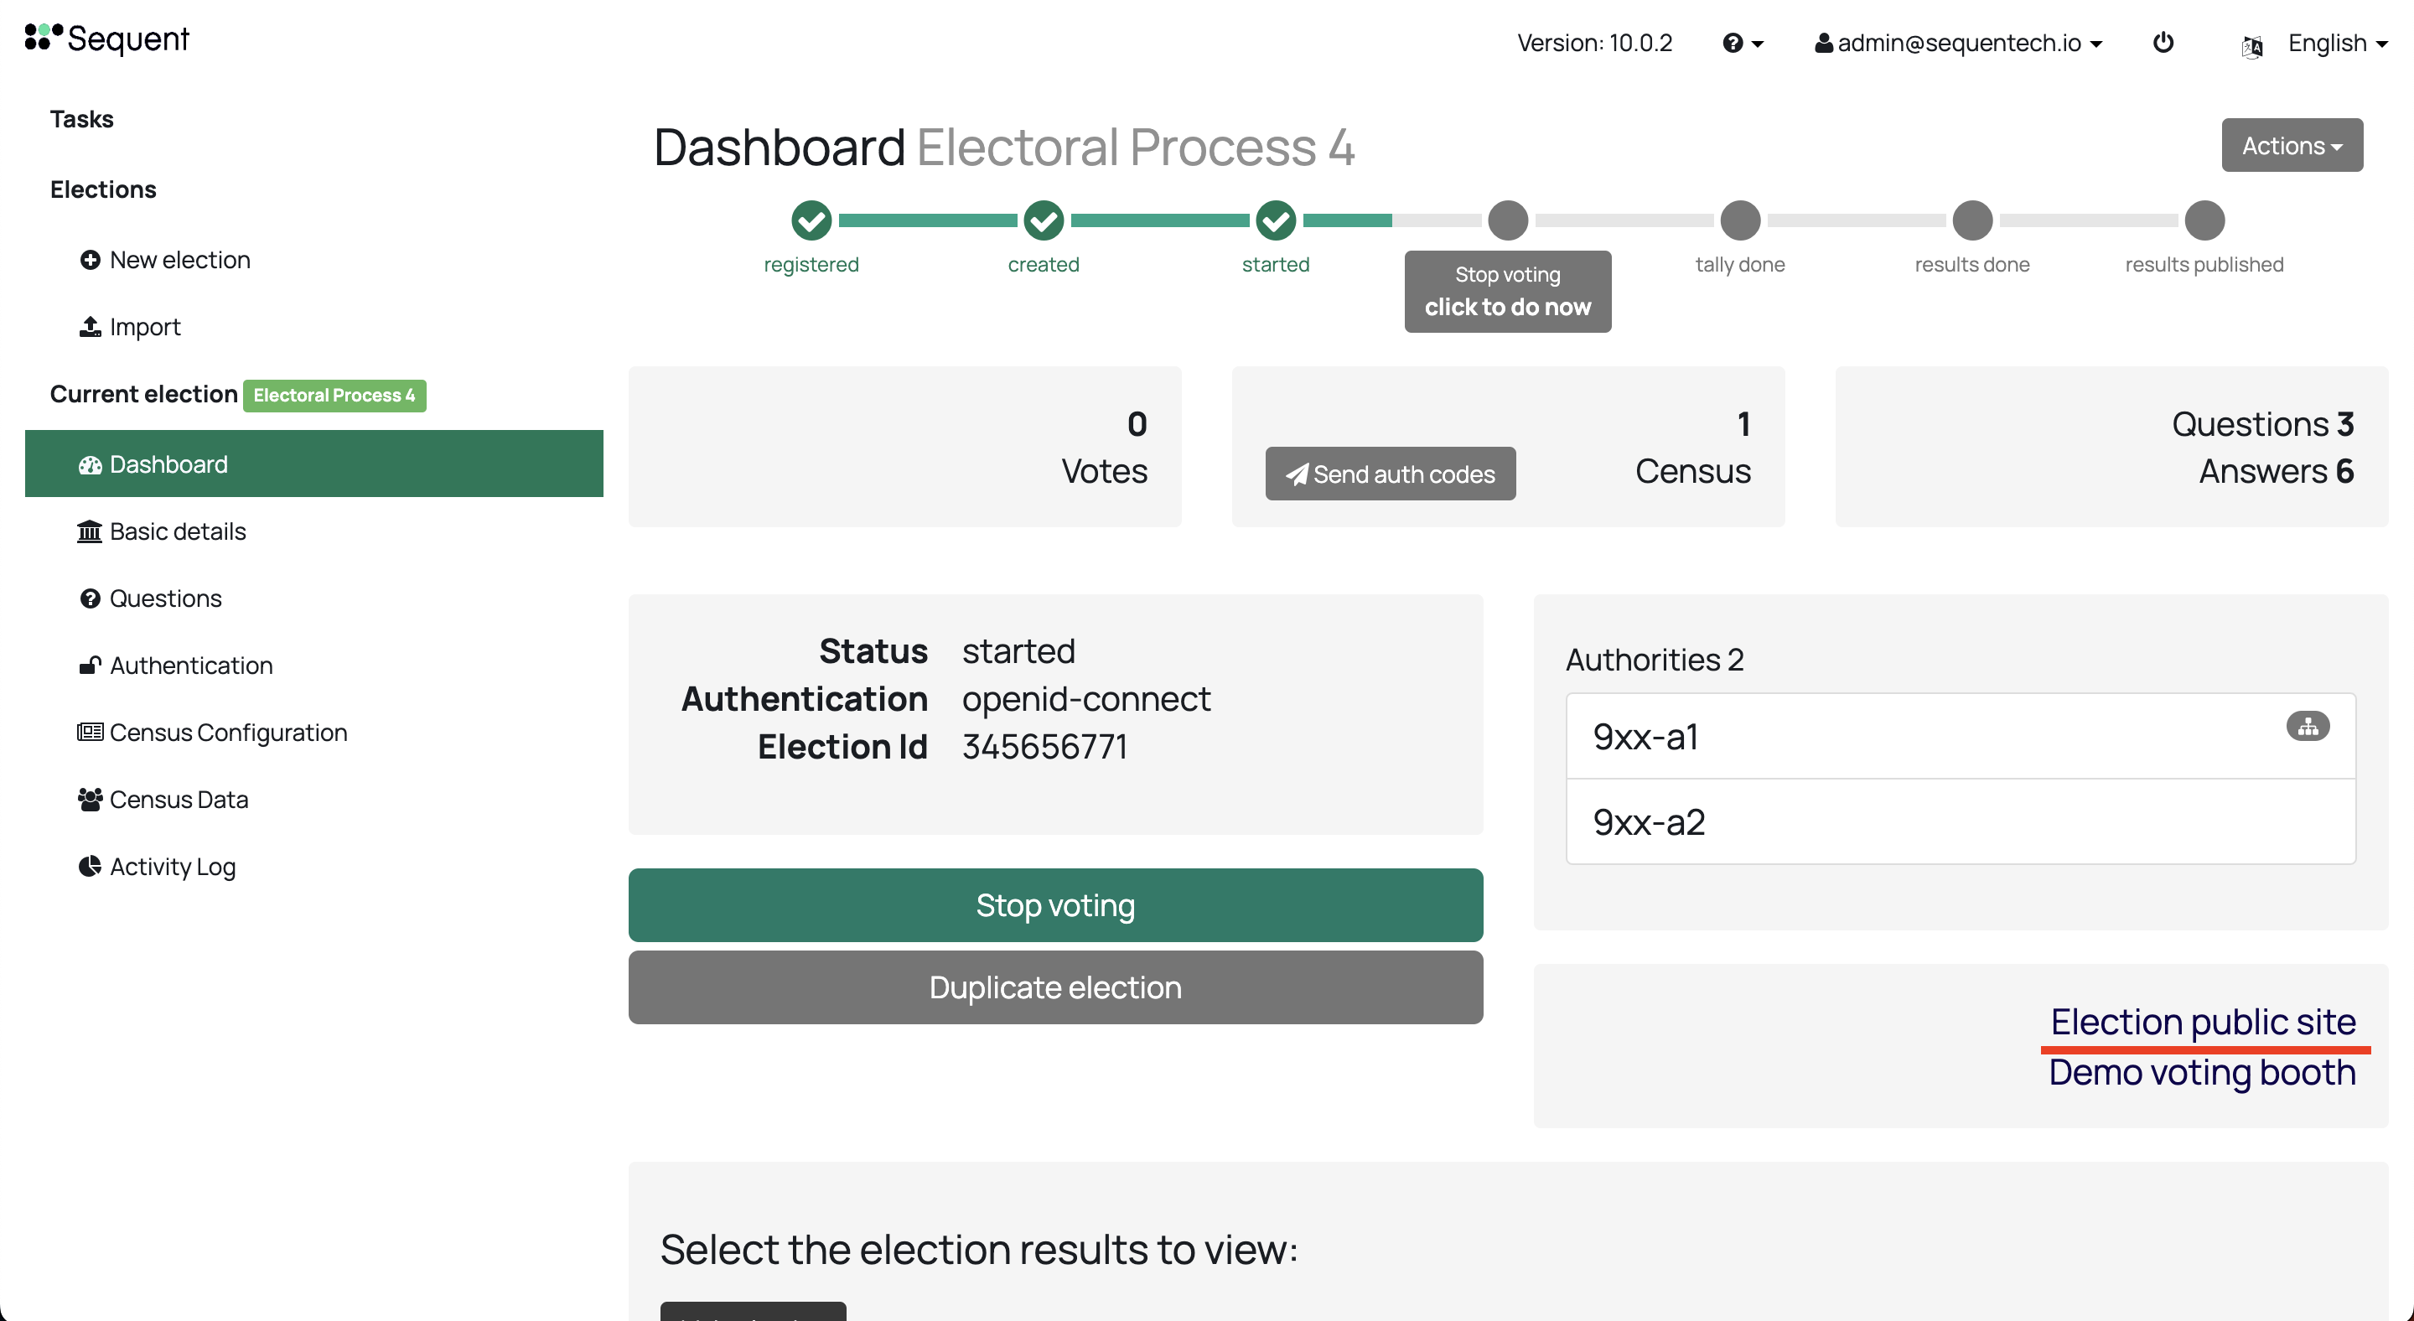Select Dashboard in the sidebar
The width and height of the screenshot is (2414, 1321).
click(x=314, y=464)
